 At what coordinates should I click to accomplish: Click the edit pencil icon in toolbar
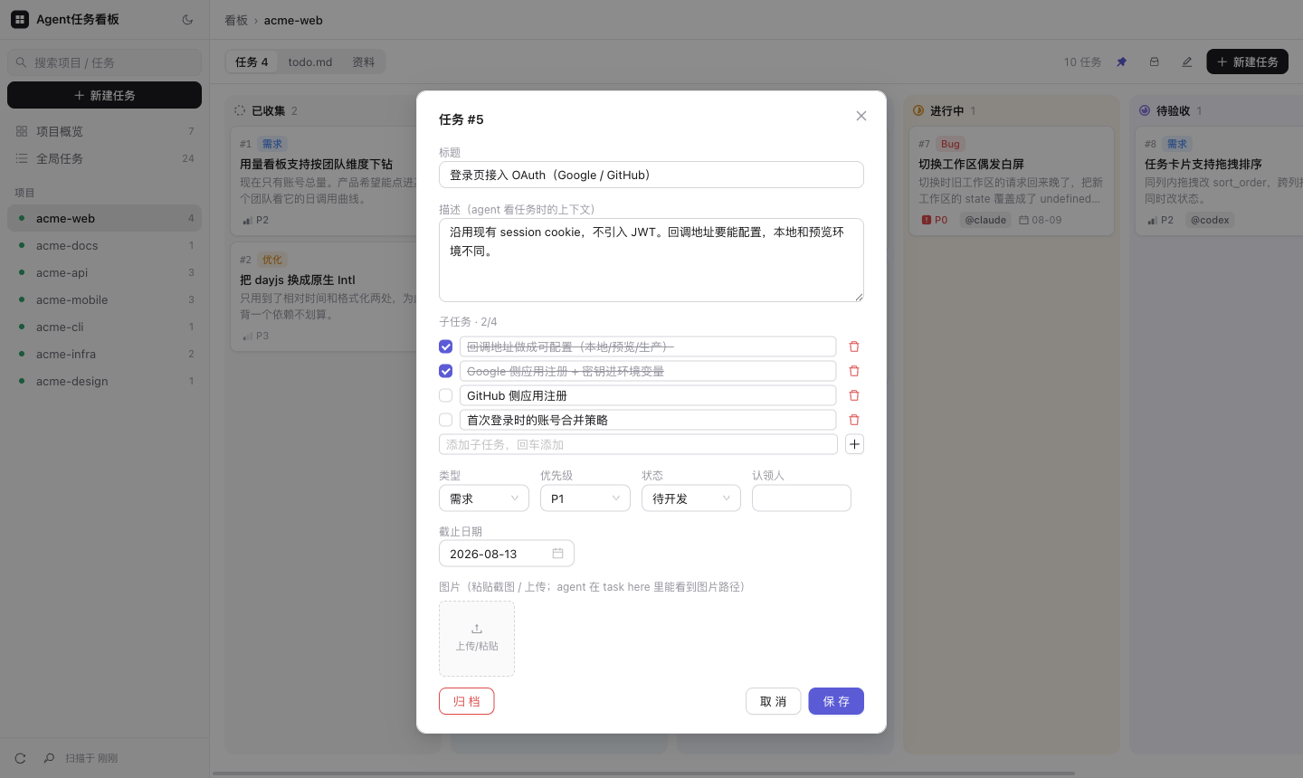coord(1186,62)
